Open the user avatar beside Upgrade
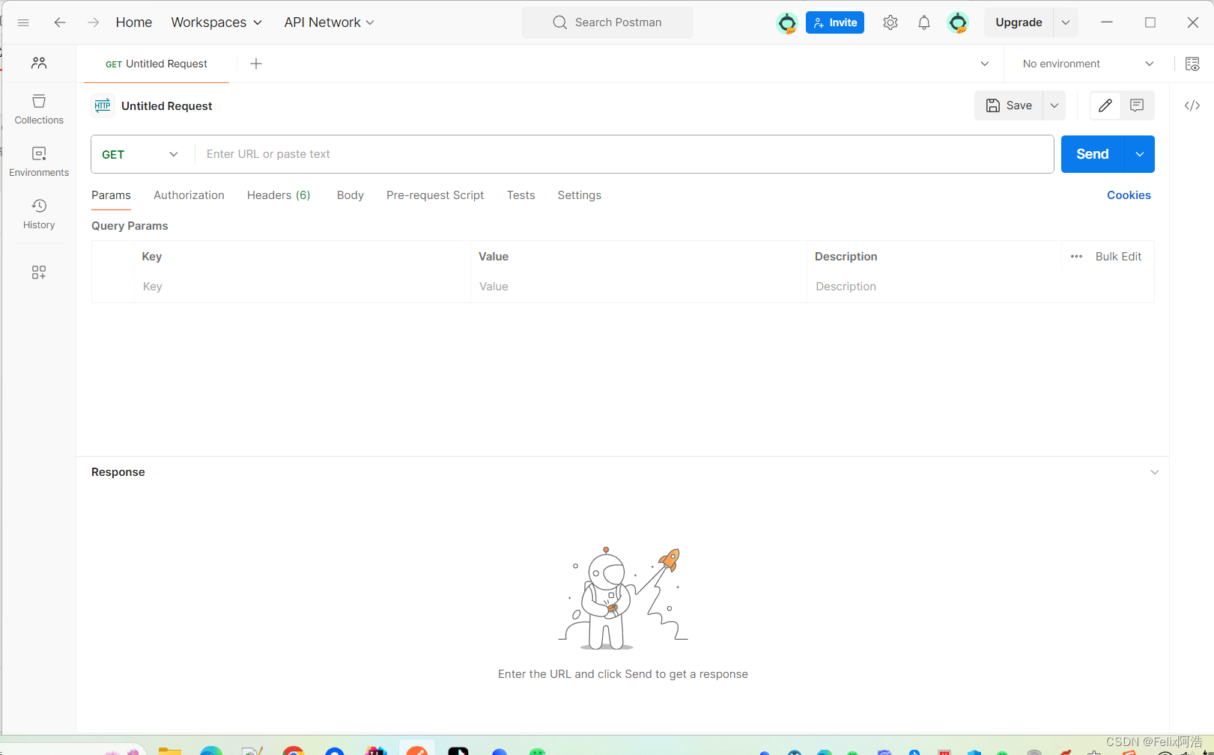 [958, 23]
